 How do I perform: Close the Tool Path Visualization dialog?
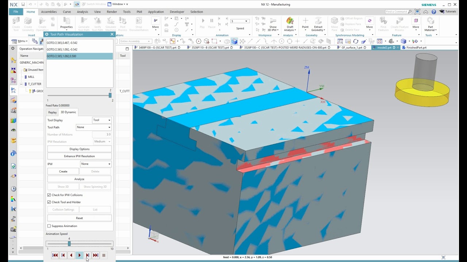click(x=112, y=34)
